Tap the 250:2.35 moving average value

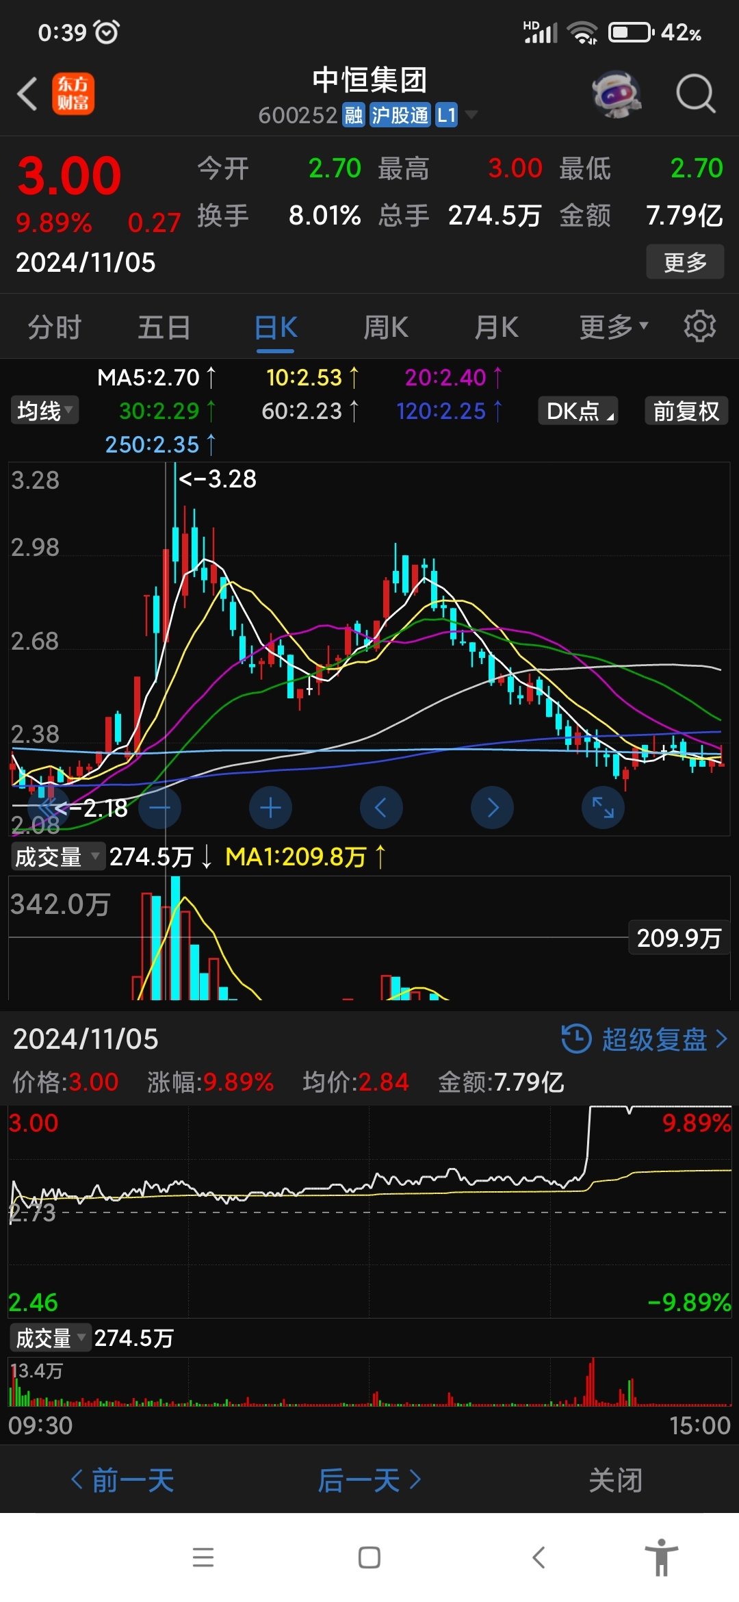161,444
